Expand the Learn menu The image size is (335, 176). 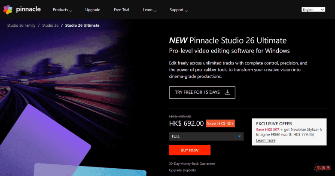[x=149, y=9]
